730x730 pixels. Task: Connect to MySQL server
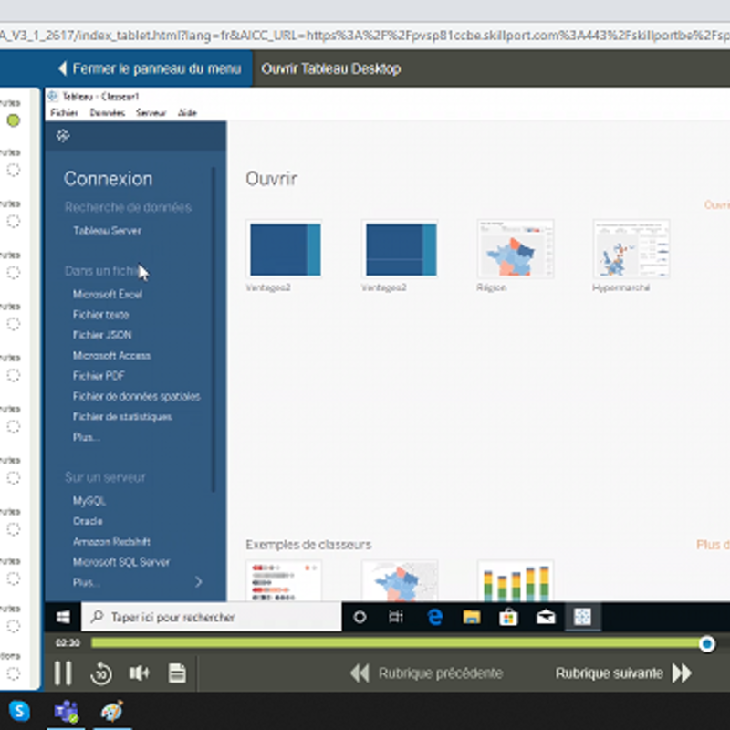[89, 501]
